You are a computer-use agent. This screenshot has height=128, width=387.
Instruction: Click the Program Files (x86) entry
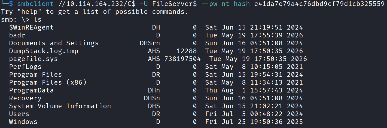(48, 82)
